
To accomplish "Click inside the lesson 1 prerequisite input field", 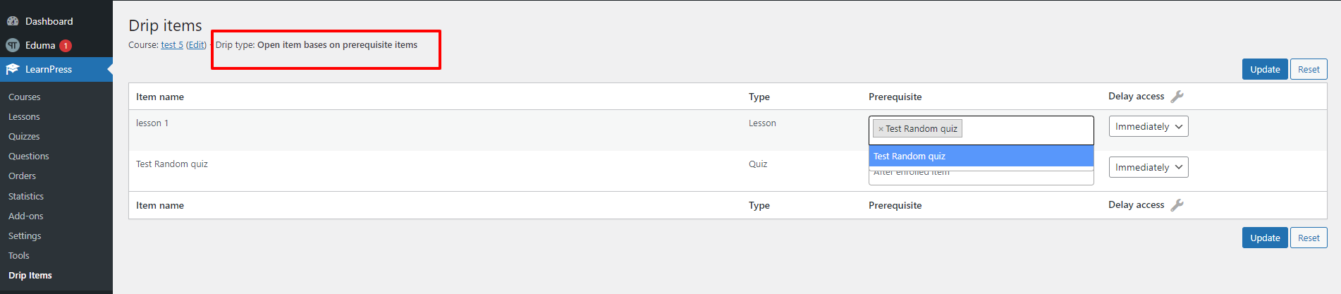I will point(1026,130).
